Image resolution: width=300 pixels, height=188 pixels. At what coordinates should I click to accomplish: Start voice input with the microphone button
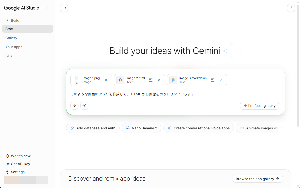(x=74, y=106)
